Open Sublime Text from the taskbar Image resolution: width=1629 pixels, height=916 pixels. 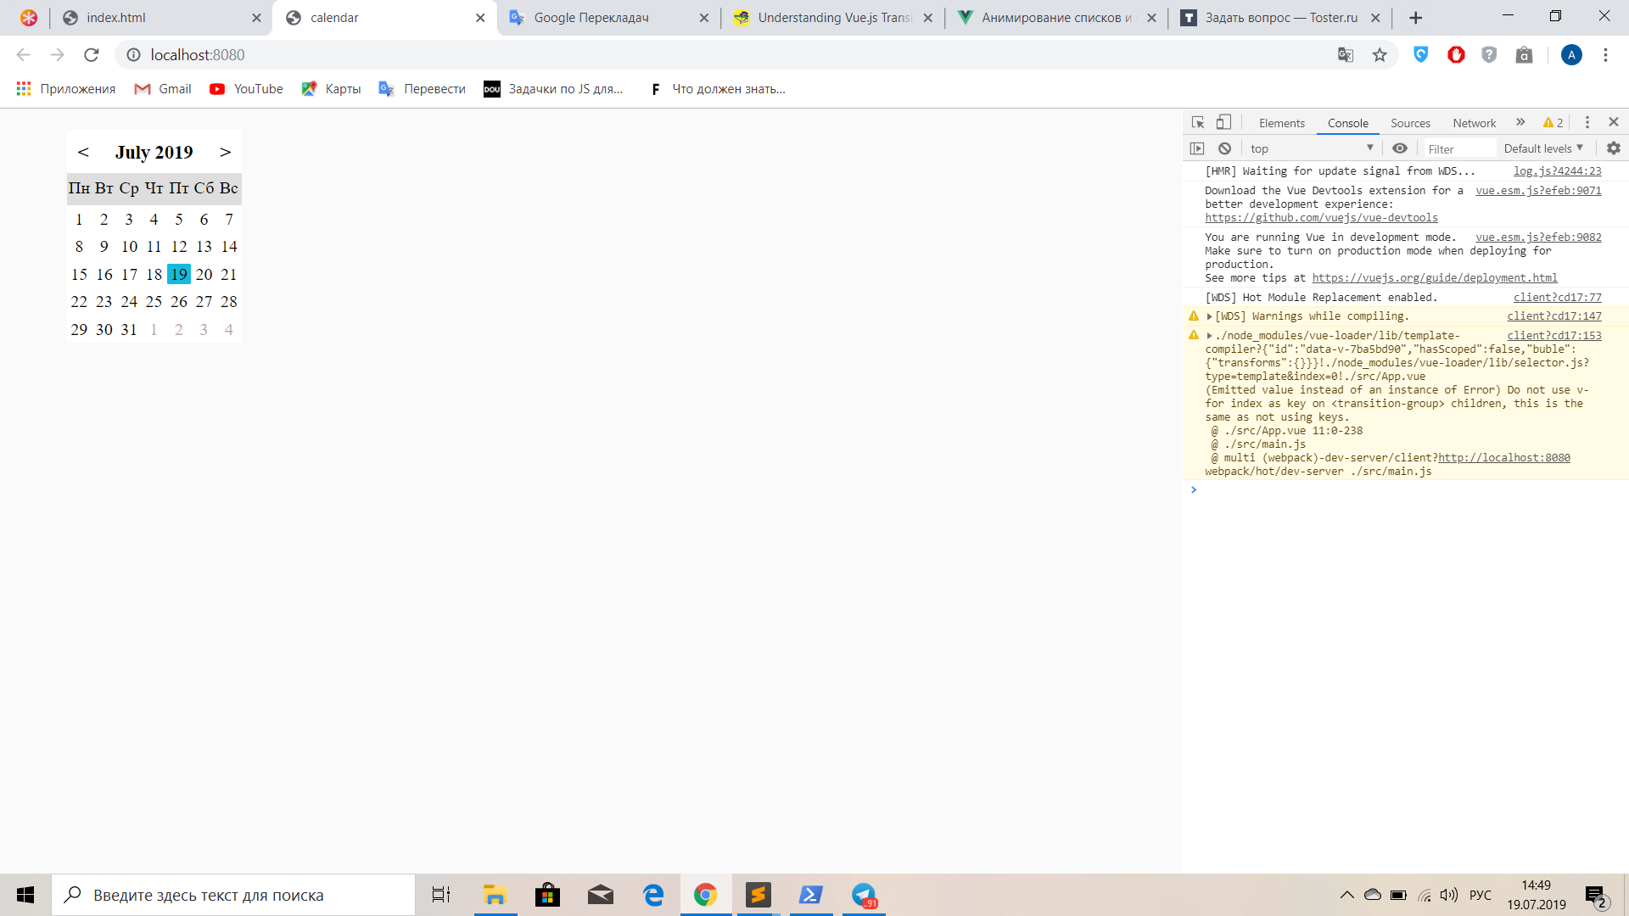(x=759, y=895)
